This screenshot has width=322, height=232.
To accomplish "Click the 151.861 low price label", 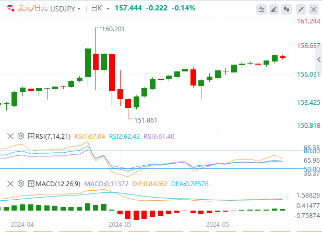I will pos(146,120).
